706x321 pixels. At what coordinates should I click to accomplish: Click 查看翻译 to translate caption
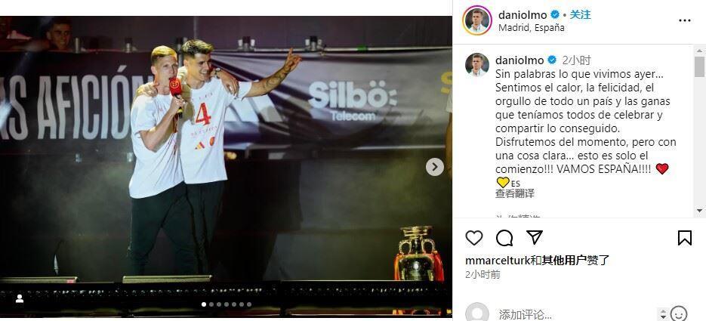coord(515,193)
